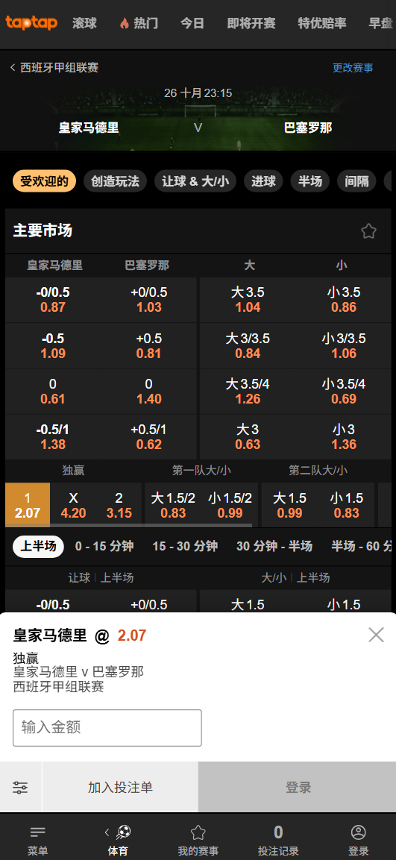396x860 pixels.
Task: Click the taptap logo
Action: pos(32,22)
